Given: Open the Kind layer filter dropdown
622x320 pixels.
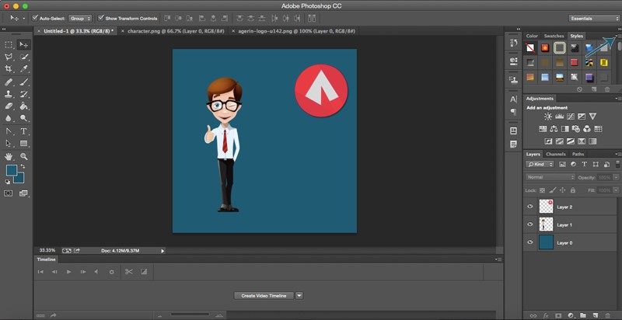Looking at the screenshot, I should point(540,164).
